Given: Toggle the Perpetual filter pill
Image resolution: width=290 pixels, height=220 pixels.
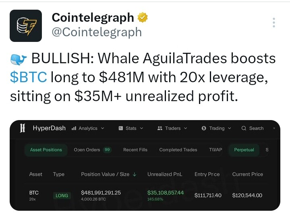Looking at the screenshot, I should tap(244, 150).
